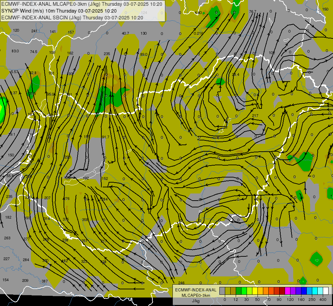Click the map value '152'
Viewport: 333px width, 306px height.
(x=105, y=178)
